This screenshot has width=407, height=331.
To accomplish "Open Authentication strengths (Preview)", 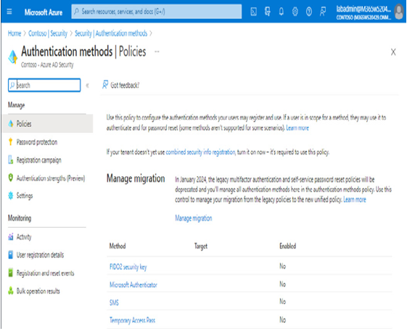I will (51, 179).
